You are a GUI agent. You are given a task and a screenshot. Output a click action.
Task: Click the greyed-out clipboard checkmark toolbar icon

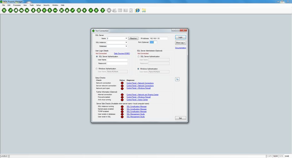tap(131, 10)
